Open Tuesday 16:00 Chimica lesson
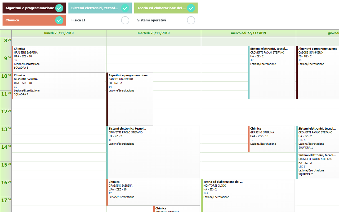The width and height of the screenshot is (339, 212). tap(153, 192)
